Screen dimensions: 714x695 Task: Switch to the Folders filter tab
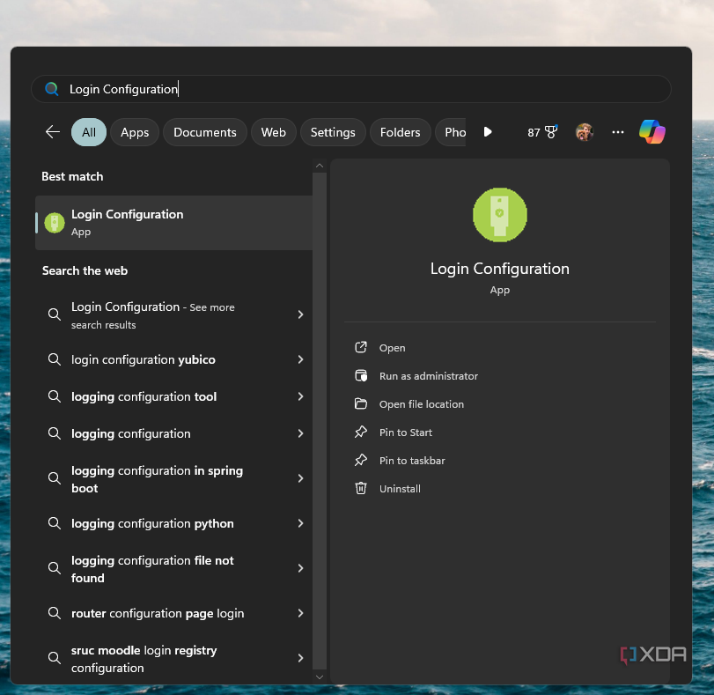click(x=401, y=132)
